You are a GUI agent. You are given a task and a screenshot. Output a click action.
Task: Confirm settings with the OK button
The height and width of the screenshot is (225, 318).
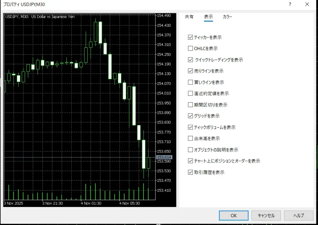(234, 215)
